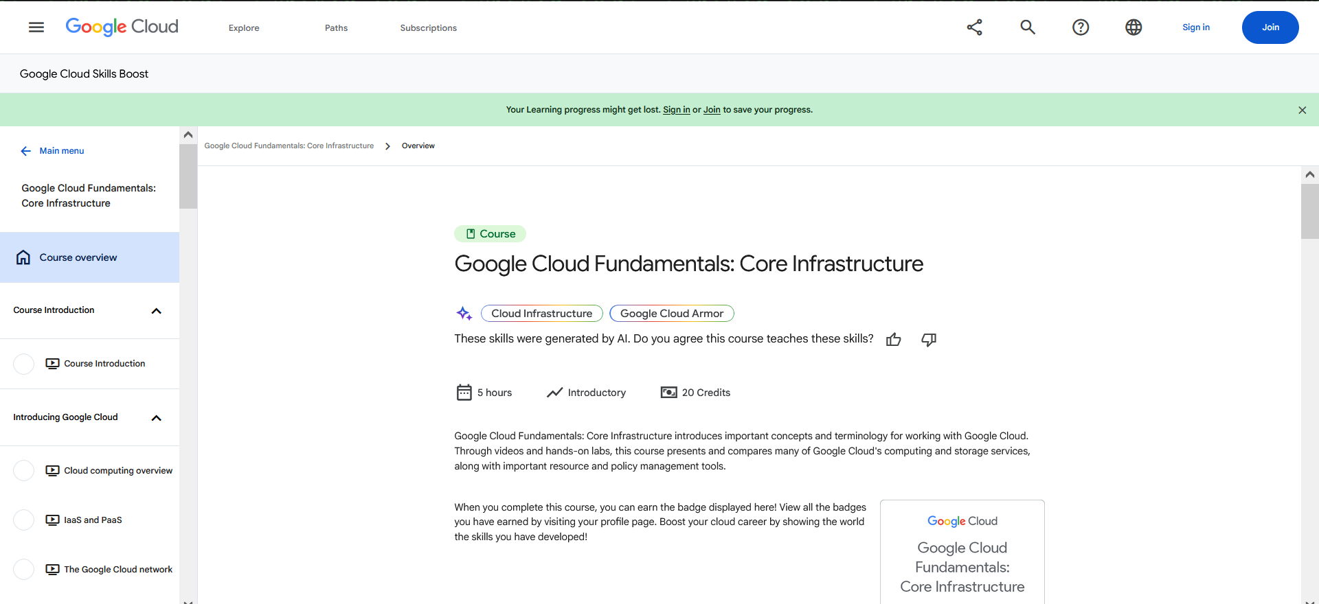This screenshot has height=604, width=1319.
Task: Collapse the Introducing Google Cloud section
Action: coord(157,418)
